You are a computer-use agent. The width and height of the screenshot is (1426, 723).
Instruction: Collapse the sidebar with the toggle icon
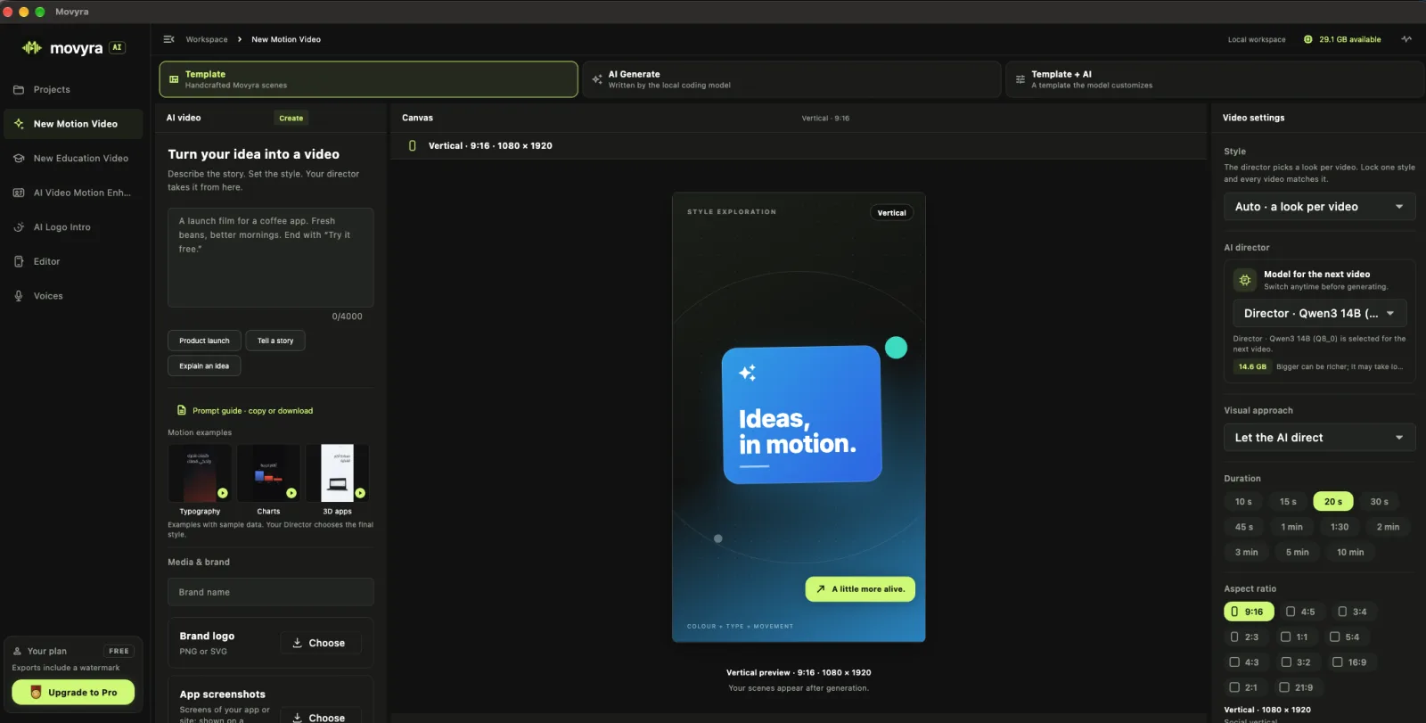(x=168, y=39)
